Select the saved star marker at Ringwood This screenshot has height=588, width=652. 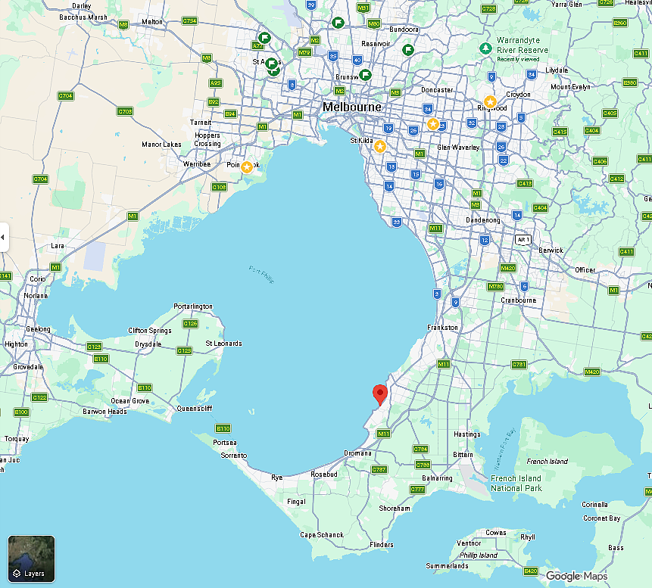490,101
